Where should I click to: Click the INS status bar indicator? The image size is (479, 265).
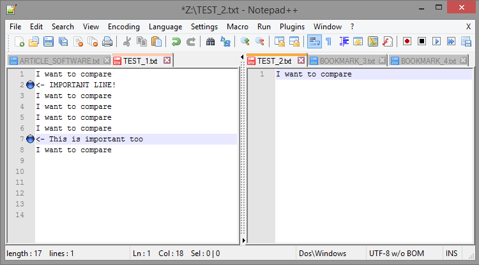pos(452,254)
